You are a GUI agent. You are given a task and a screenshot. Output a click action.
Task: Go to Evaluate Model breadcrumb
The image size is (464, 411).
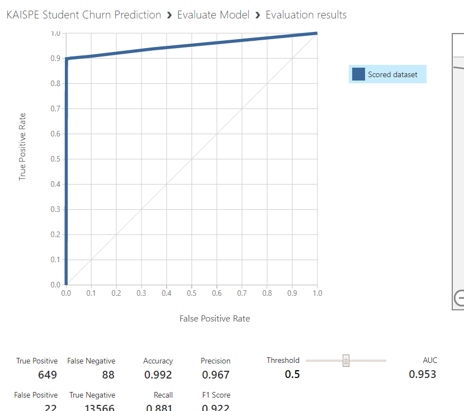(213, 15)
